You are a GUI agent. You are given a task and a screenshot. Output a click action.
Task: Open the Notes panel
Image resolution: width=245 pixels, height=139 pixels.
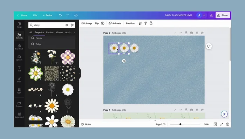pyautogui.click(x=86, y=124)
